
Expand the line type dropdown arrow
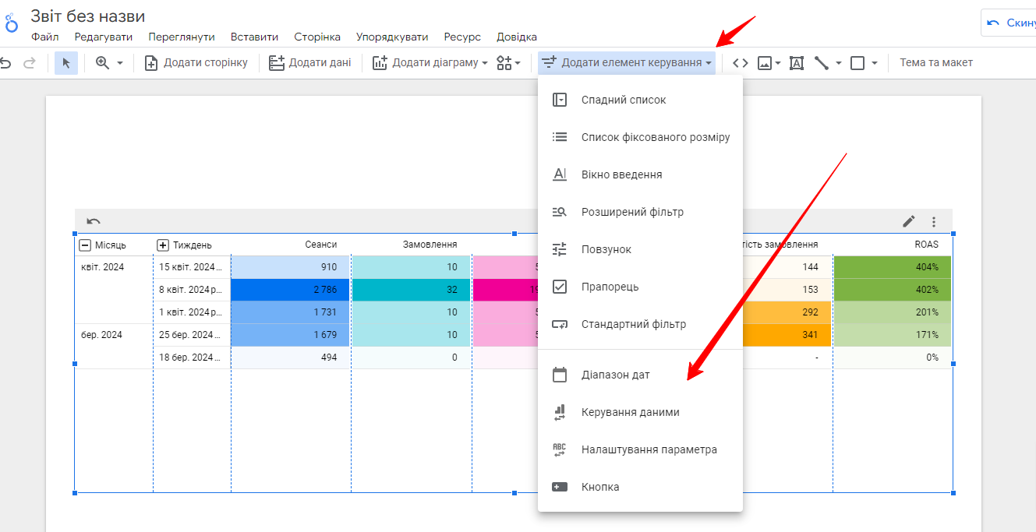click(x=839, y=63)
